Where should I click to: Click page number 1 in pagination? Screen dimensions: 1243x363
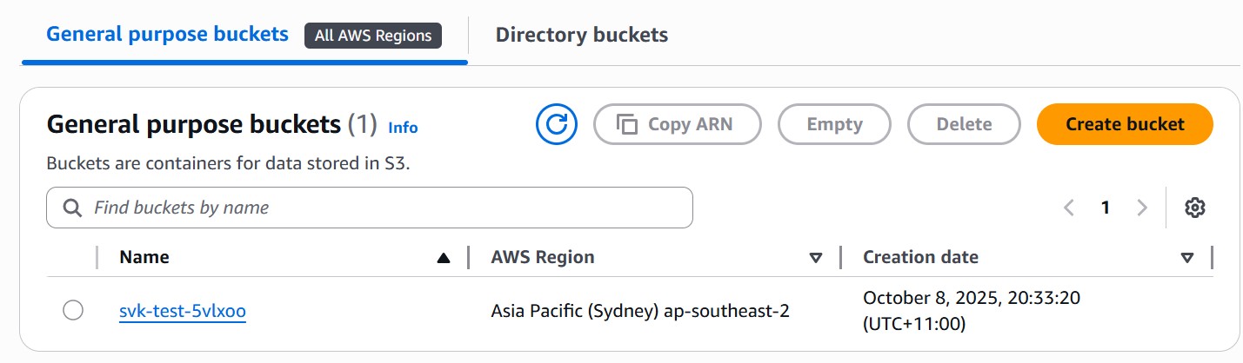click(1106, 208)
